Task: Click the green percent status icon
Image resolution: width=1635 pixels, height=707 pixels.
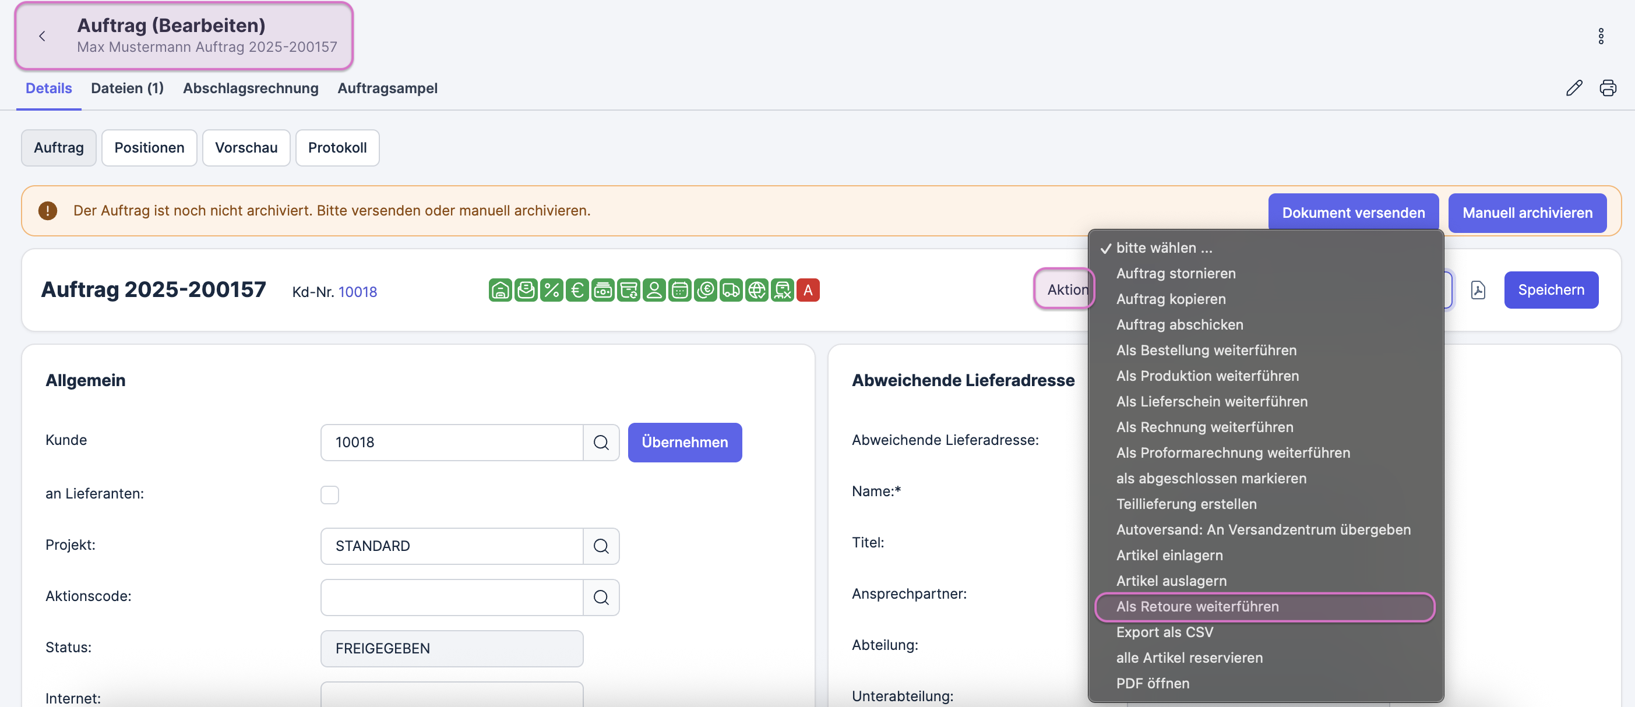Action: click(x=552, y=290)
